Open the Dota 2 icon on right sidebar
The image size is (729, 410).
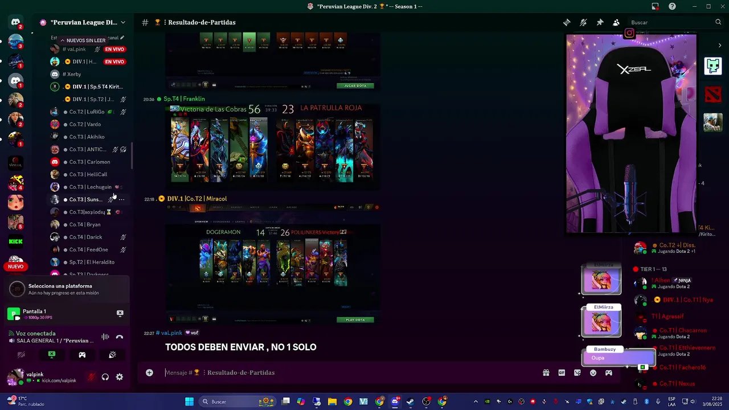pyautogui.click(x=713, y=94)
